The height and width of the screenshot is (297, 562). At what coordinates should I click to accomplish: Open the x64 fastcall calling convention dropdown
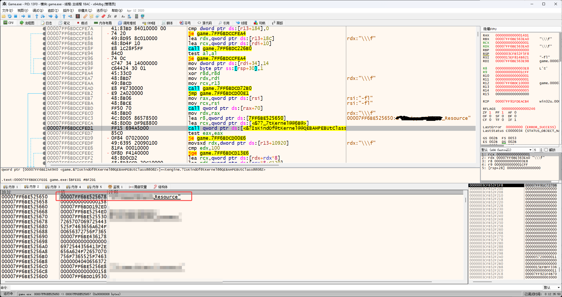(506, 150)
